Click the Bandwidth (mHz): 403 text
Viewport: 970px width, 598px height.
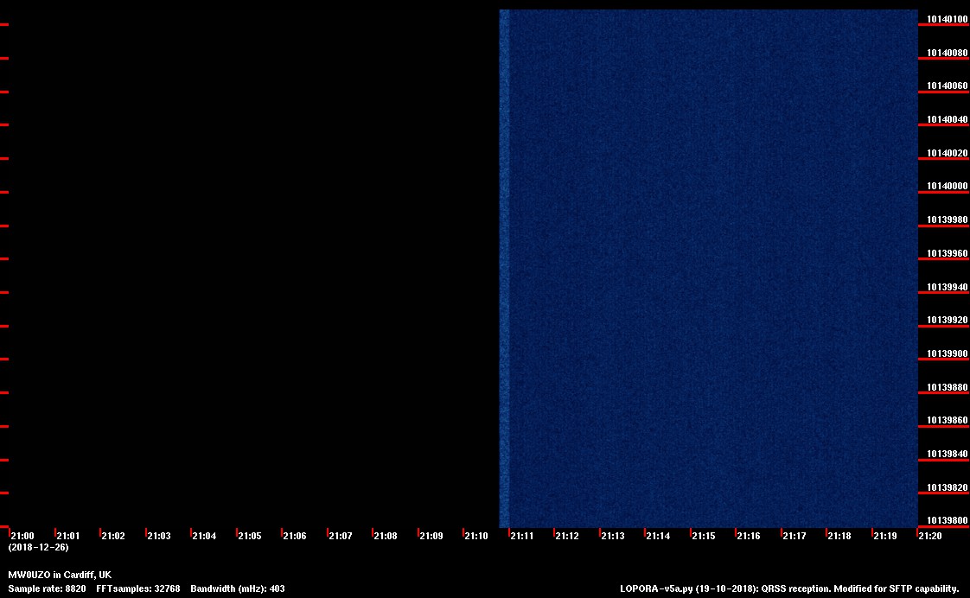(237, 589)
